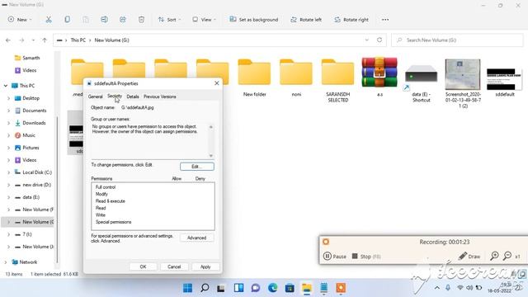Open Pictures in navigation pane
This screenshot has height=297, width=528.
click(x=27, y=148)
